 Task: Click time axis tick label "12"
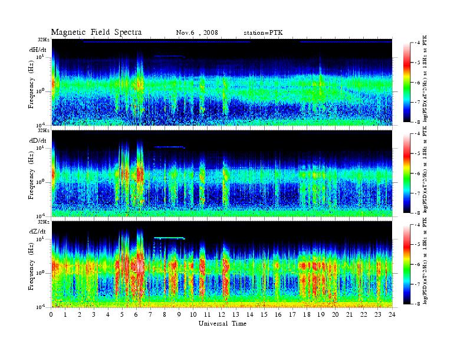[x=222, y=314]
